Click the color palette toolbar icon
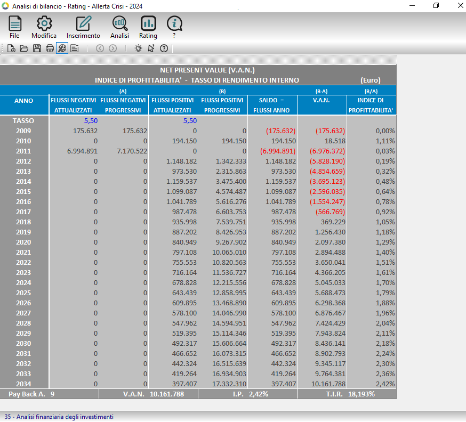 pyautogui.click(x=62, y=48)
